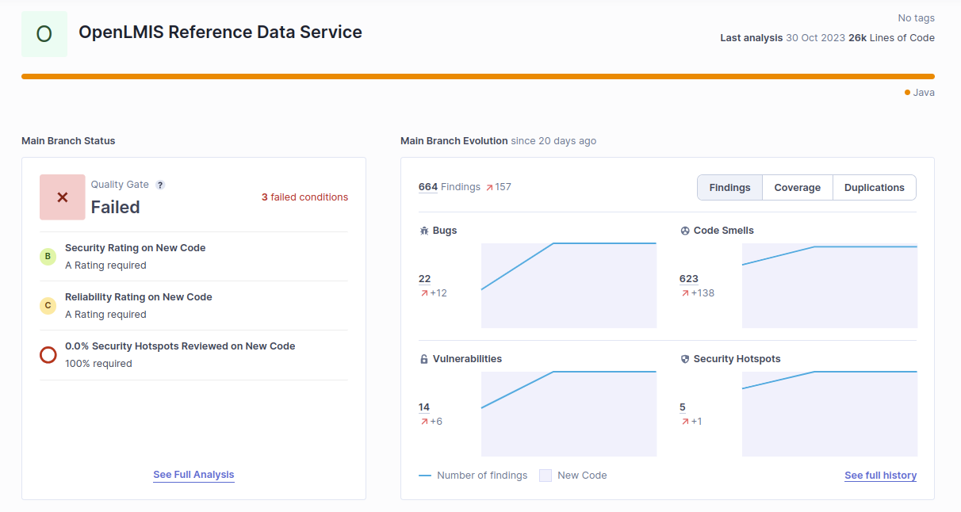The height and width of the screenshot is (512, 961).
Task: Click the Quality Gate help question mark
Action: pos(160,185)
